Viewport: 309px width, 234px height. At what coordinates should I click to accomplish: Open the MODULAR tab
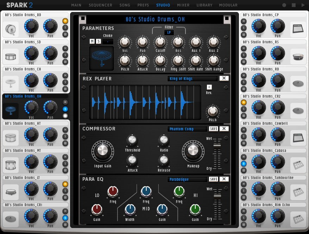click(228, 5)
